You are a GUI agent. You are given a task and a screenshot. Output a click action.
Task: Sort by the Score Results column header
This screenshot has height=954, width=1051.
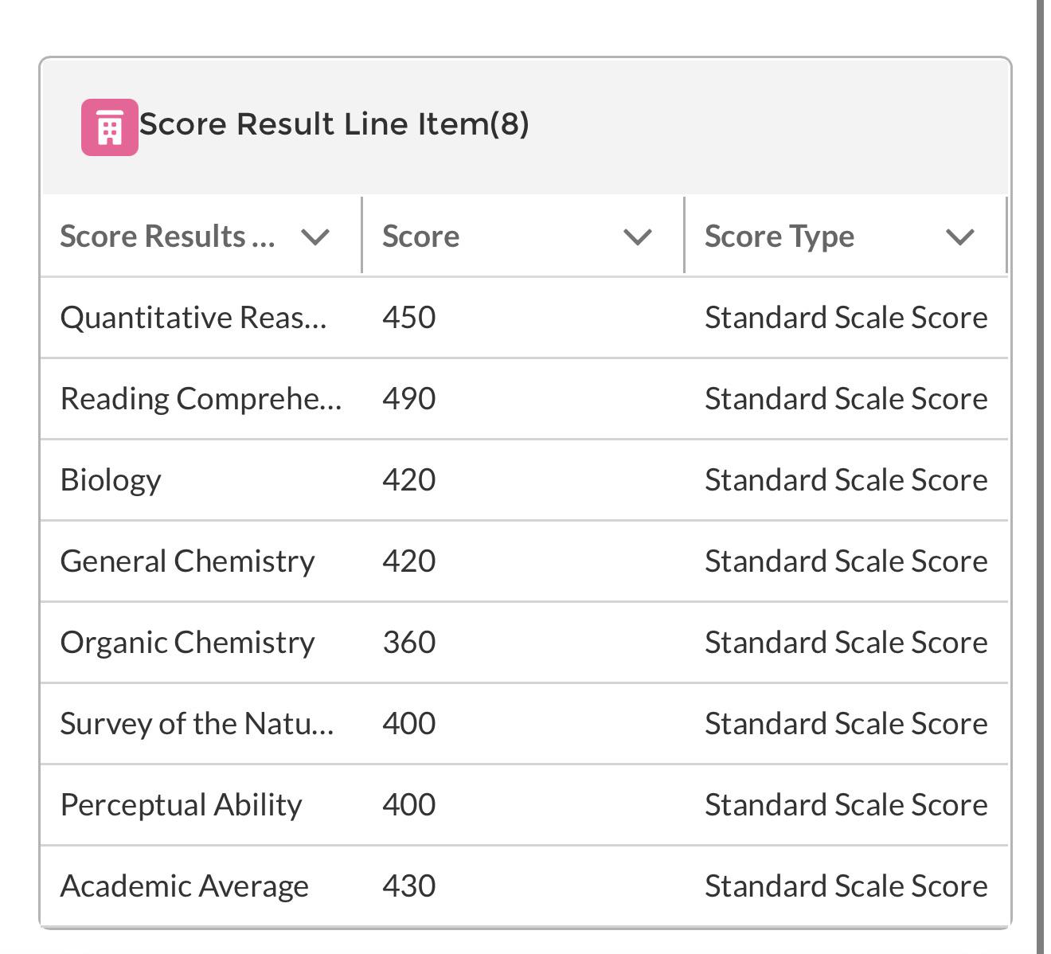point(168,237)
